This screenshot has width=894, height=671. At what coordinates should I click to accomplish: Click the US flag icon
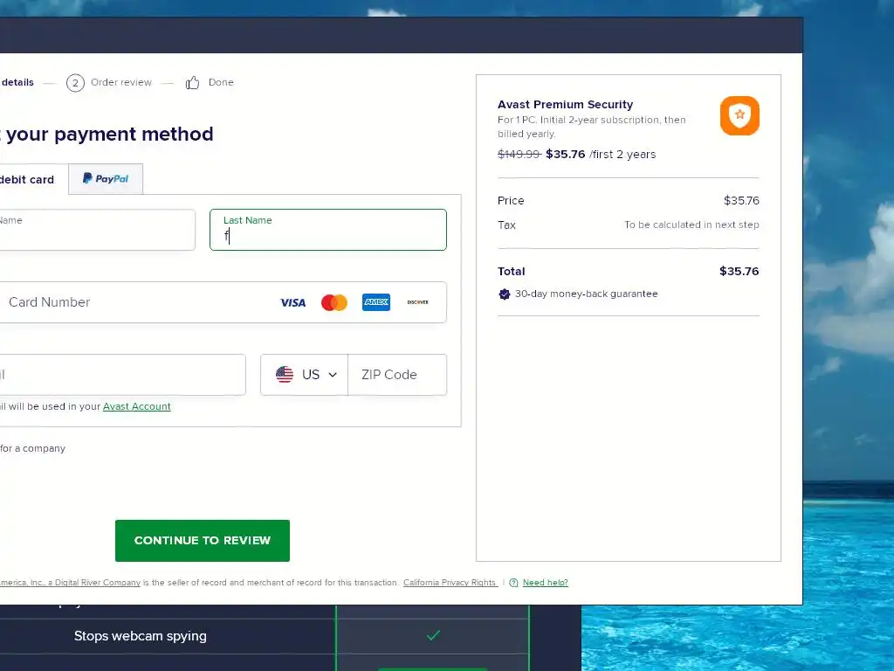coord(285,374)
